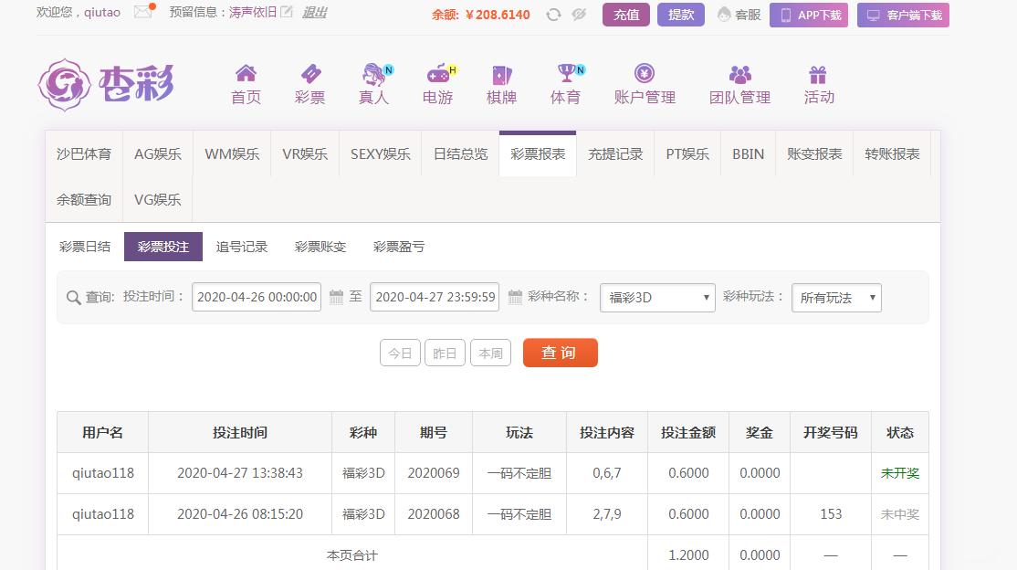This screenshot has width=1017, height=570.
Task: Click the end time input field
Action: pyautogui.click(x=435, y=297)
